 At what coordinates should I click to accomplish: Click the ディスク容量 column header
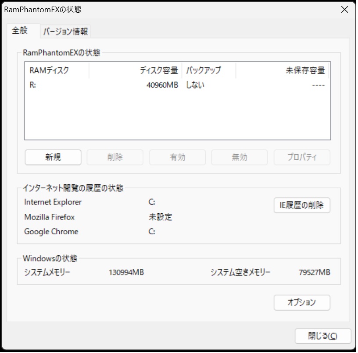[135, 71]
